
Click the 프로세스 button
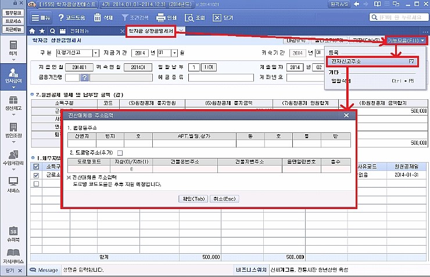pos(13,21)
